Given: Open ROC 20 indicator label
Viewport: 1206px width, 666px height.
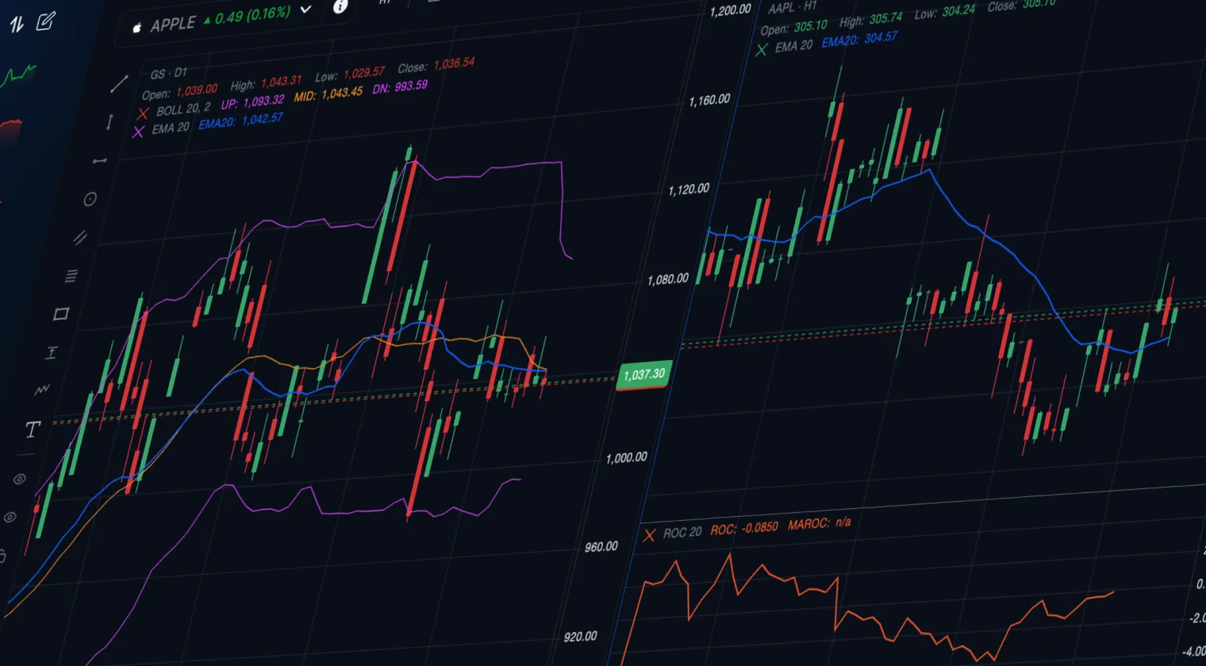Looking at the screenshot, I should [x=682, y=532].
